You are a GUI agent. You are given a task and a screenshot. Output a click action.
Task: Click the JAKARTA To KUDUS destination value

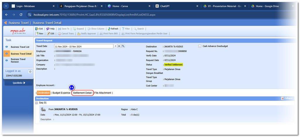[x=173, y=46]
